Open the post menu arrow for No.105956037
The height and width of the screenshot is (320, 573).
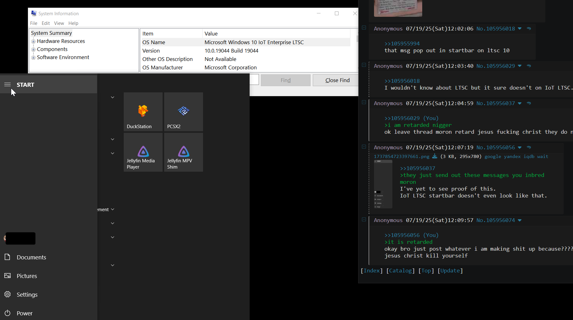point(520,103)
